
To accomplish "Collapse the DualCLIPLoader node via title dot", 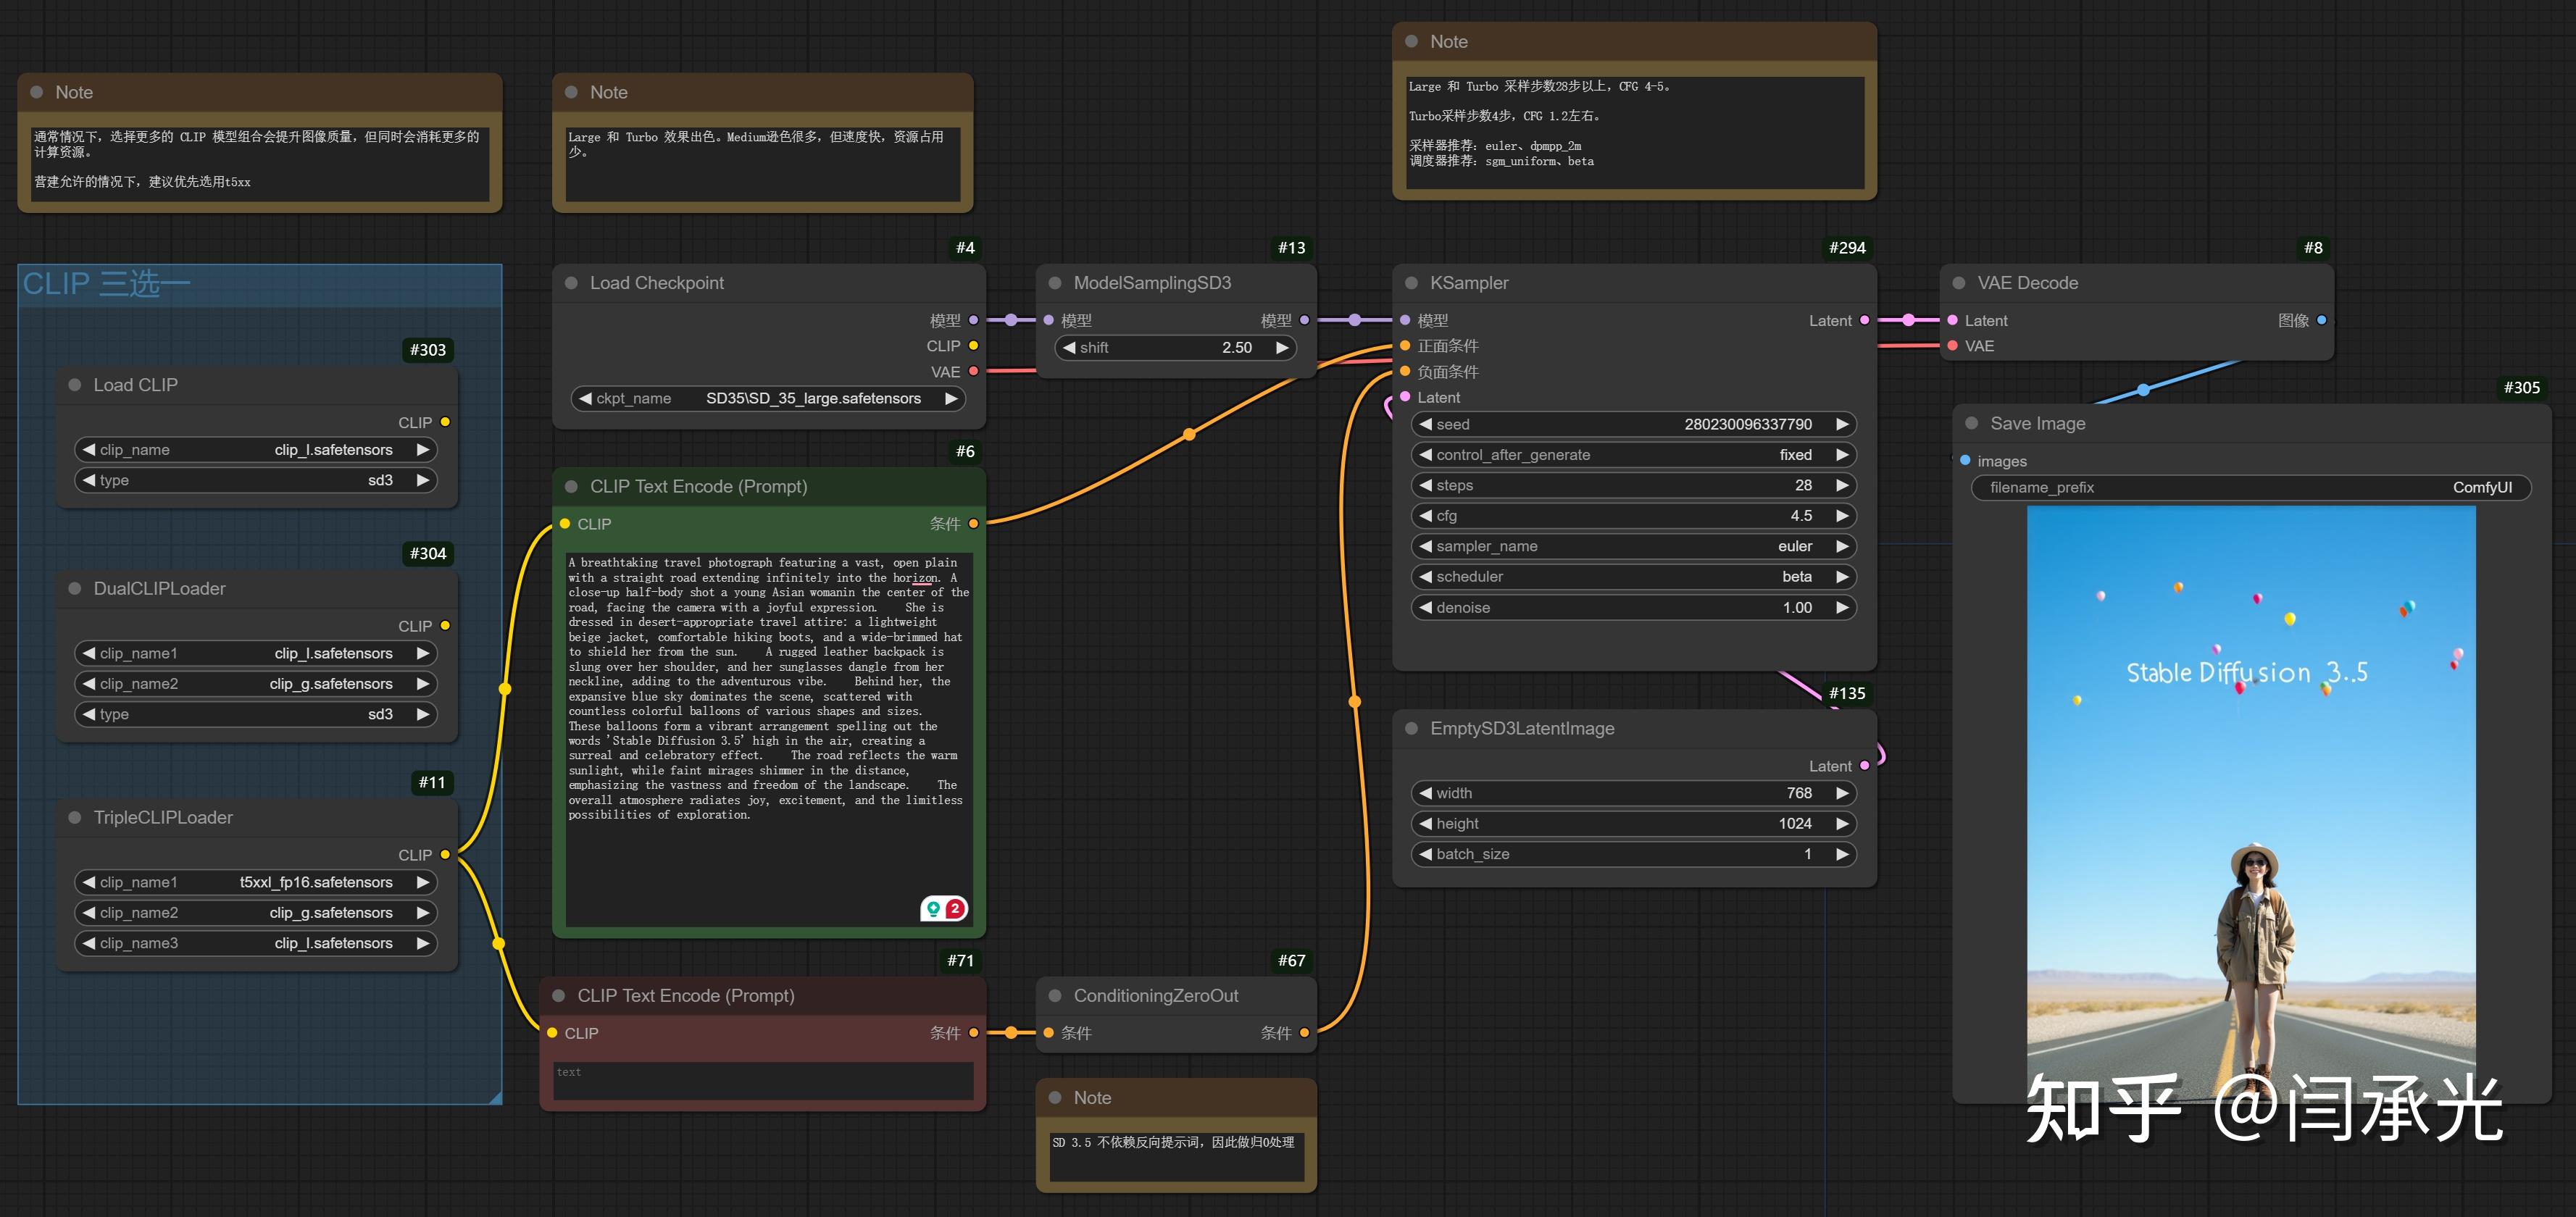I will [75, 589].
